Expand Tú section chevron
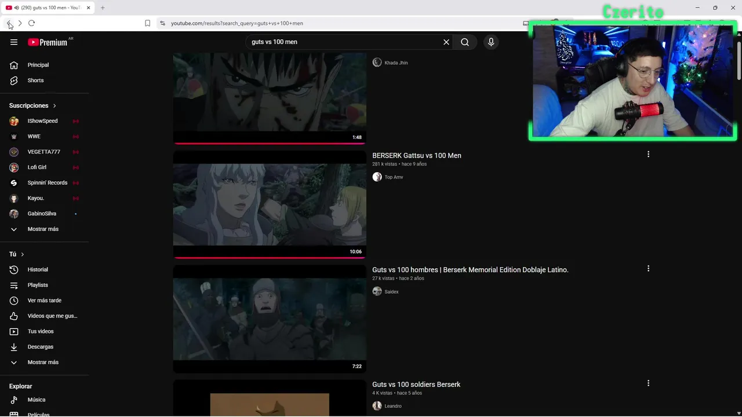The width and height of the screenshot is (742, 417). pos(23,254)
